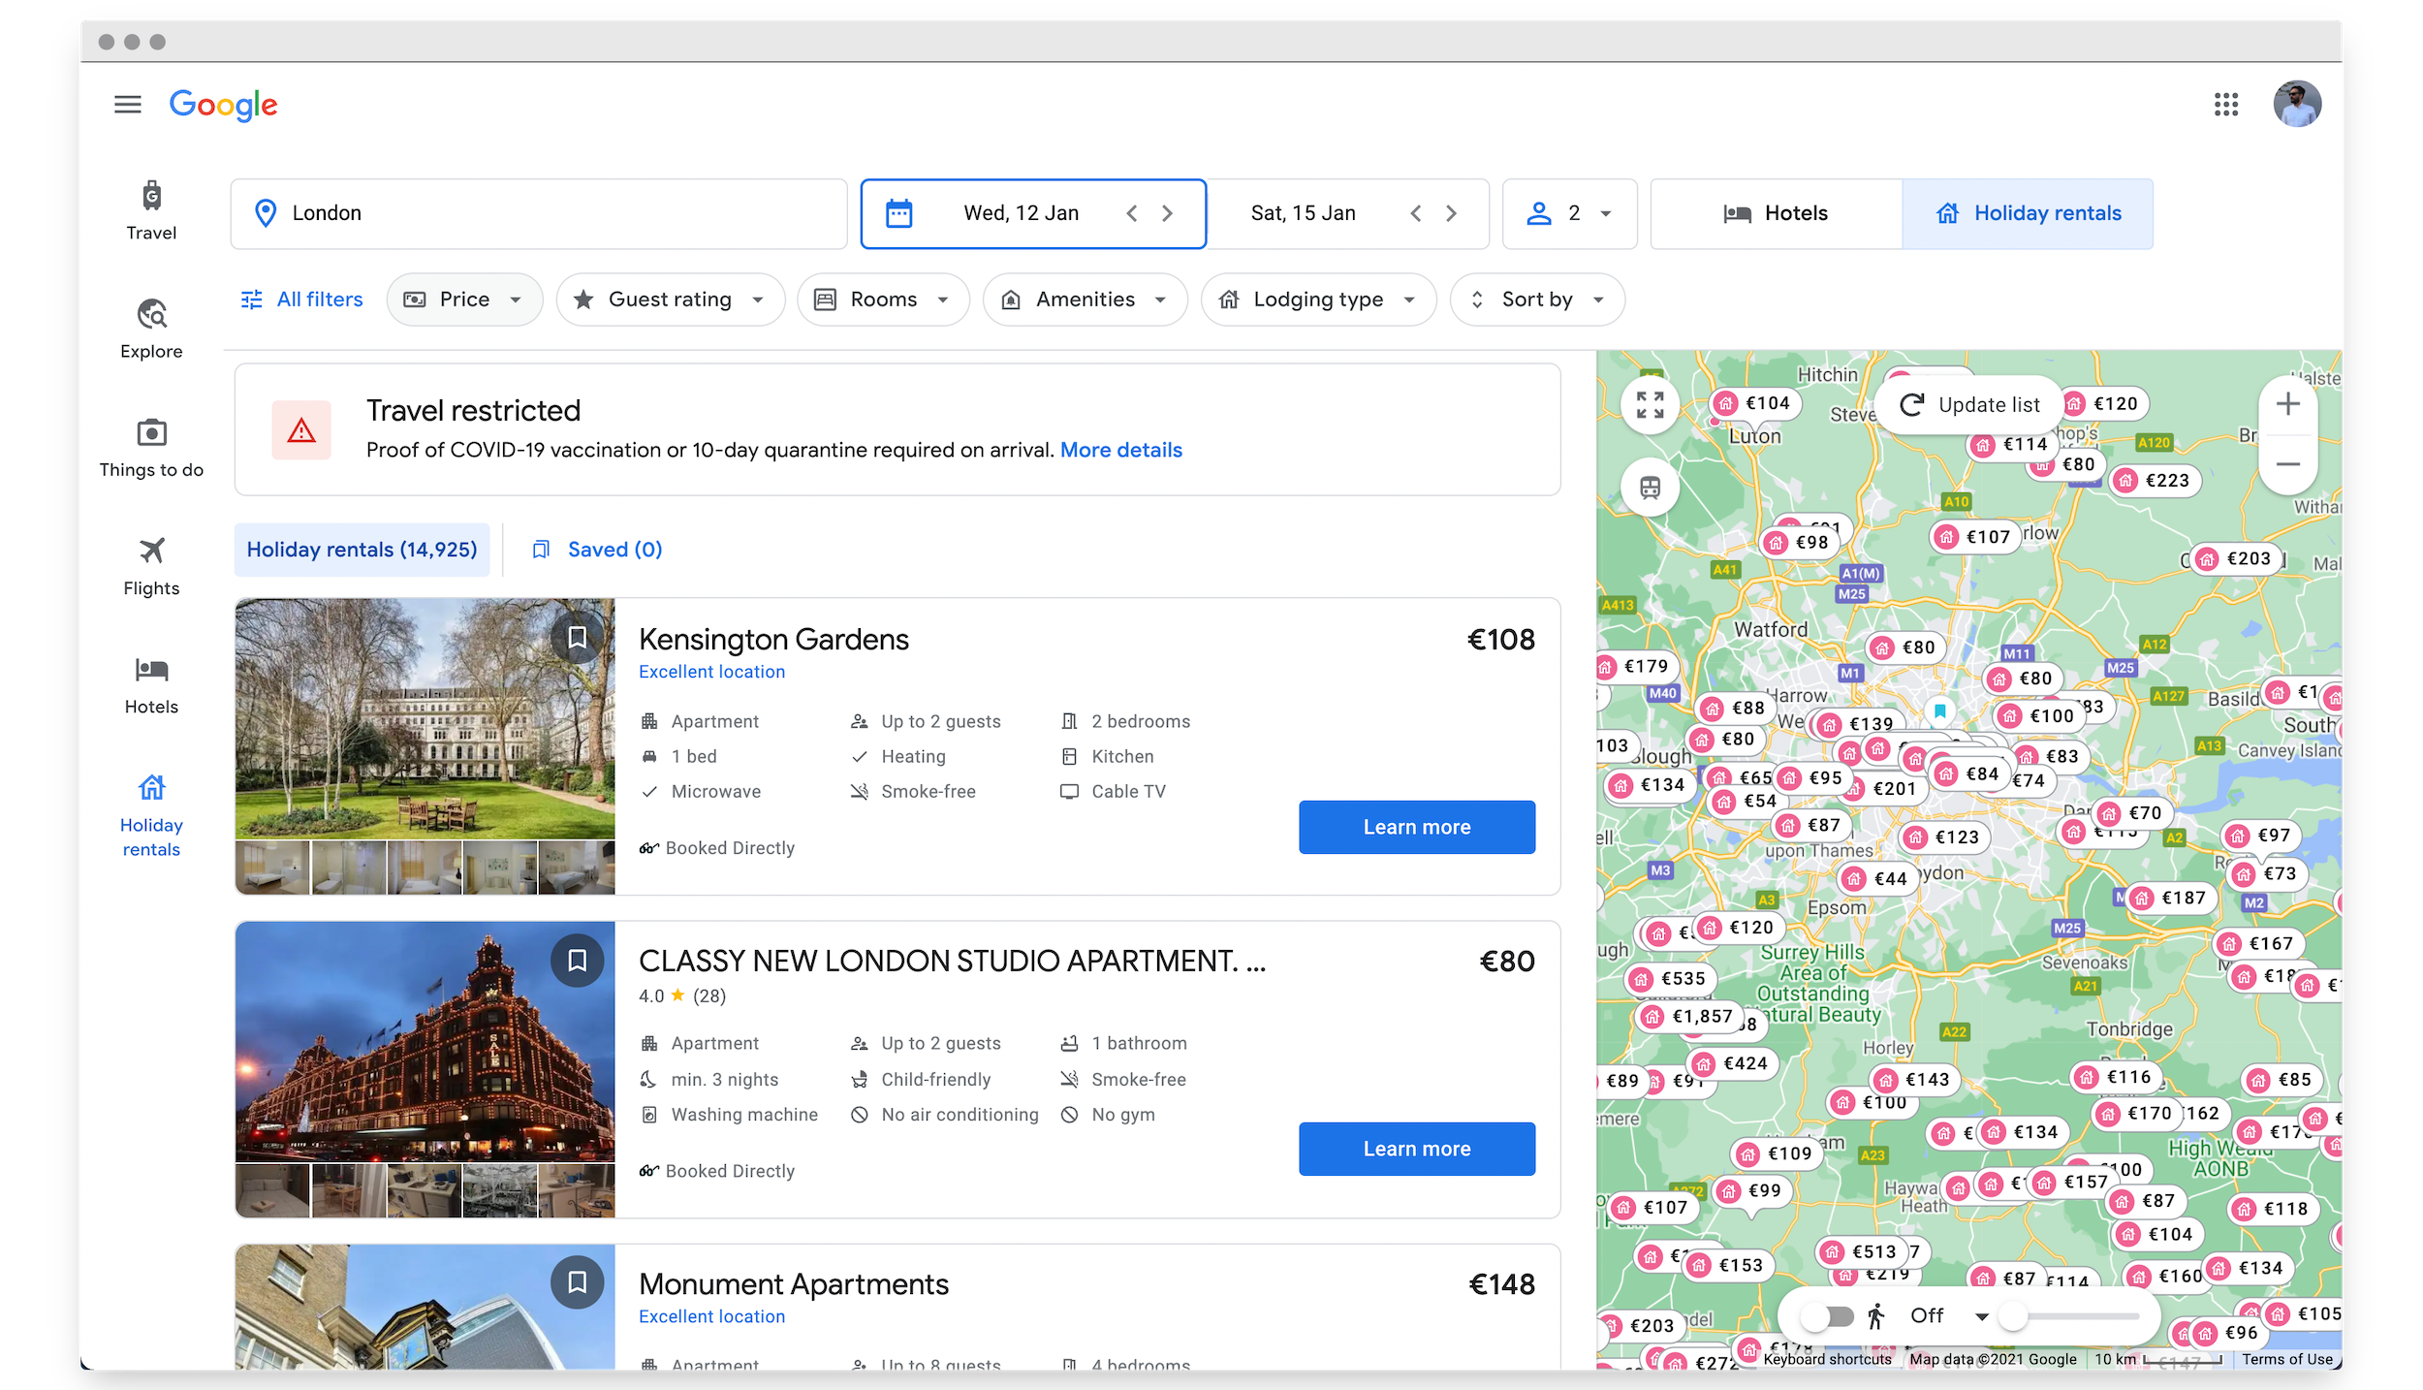Open All filters
This screenshot has width=2423, height=1390.
(x=301, y=300)
